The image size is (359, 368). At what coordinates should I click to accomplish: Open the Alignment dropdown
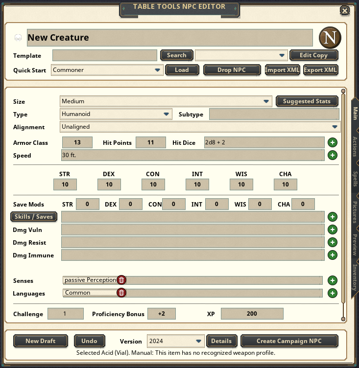[200, 127]
